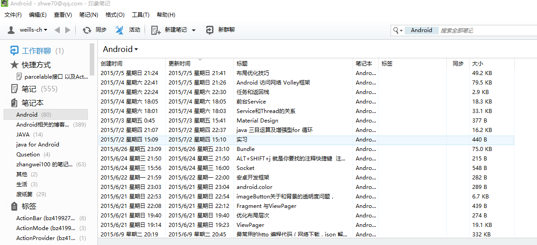The image size is (537, 245).
Task: Click the 活动 button label
Action: pyautogui.click(x=135, y=30)
